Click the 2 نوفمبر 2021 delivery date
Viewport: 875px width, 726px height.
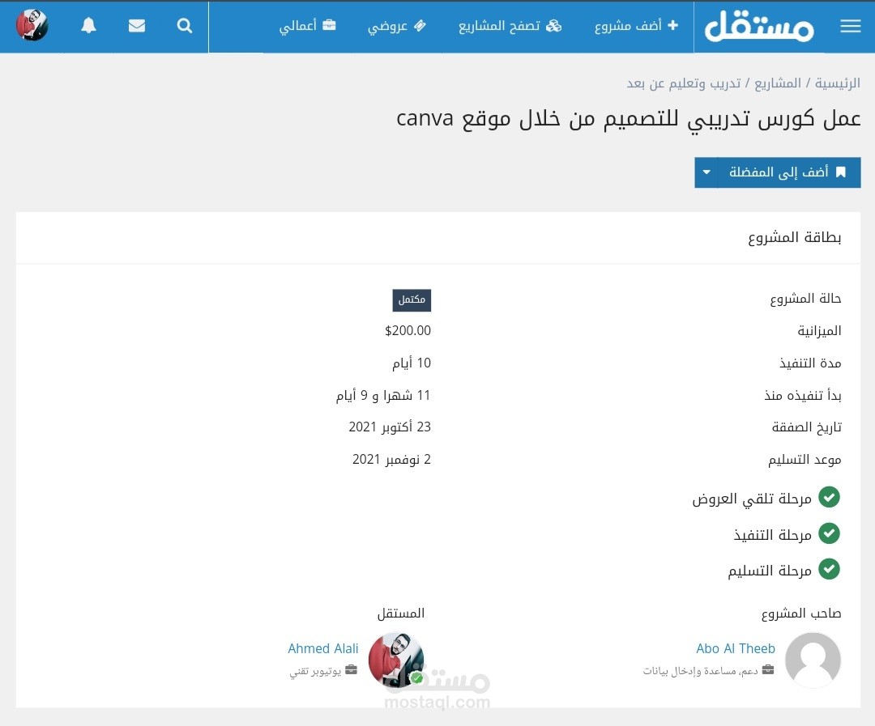point(392,460)
